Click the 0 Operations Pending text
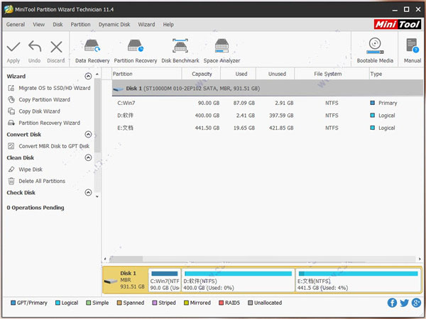The height and width of the screenshot is (319, 426). pos(35,208)
